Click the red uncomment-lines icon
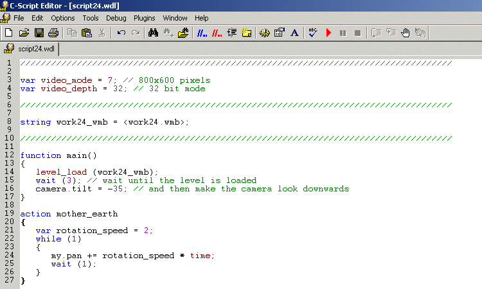The height and width of the screenshot is (289, 482). pyautogui.click(x=217, y=33)
